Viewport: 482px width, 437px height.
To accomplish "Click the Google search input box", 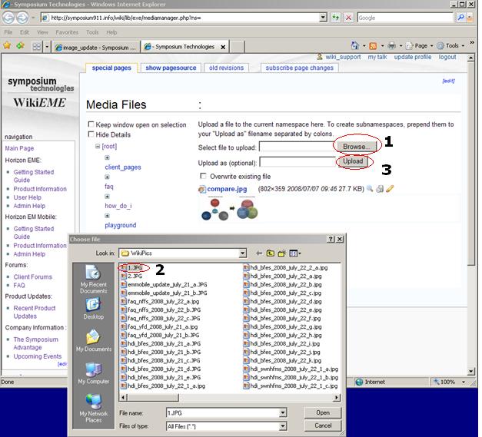I will [x=405, y=18].
